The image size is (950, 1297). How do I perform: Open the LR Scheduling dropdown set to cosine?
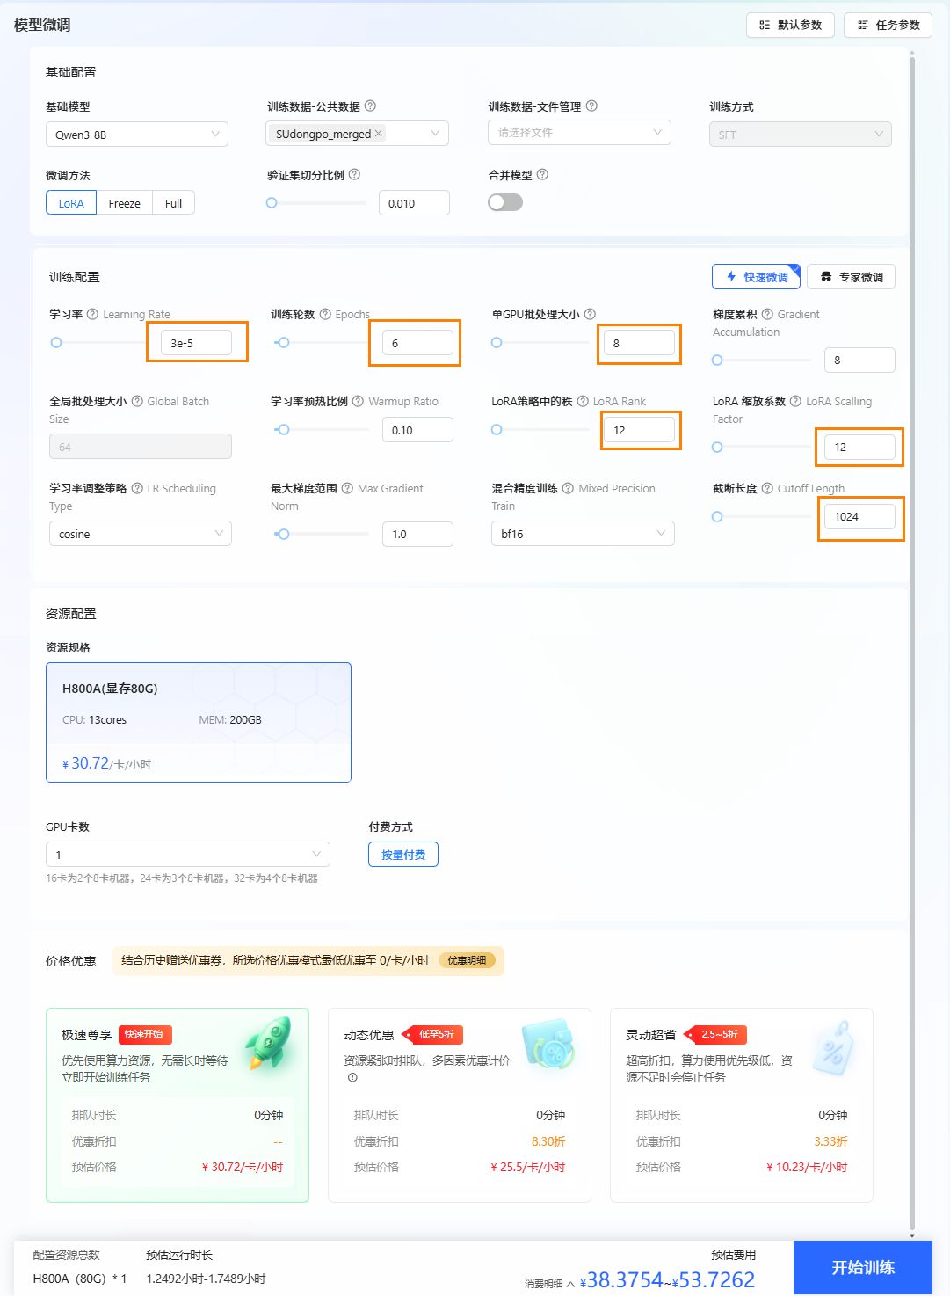[140, 533]
